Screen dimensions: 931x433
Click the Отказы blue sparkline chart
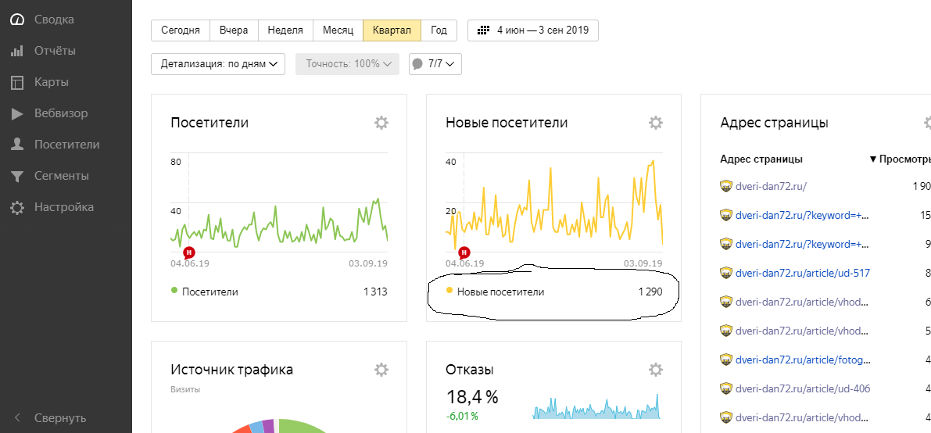596,407
